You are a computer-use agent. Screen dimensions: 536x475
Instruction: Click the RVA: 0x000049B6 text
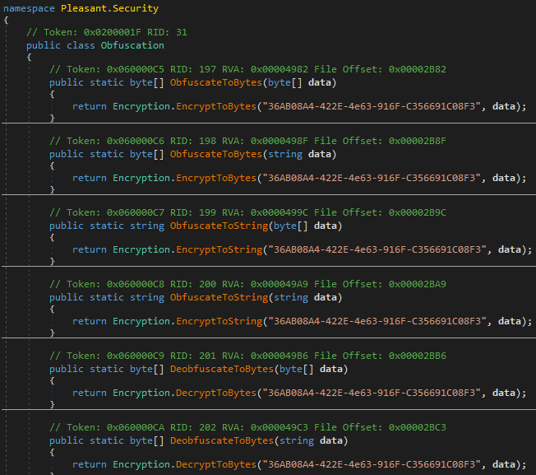click(x=265, y=356)
